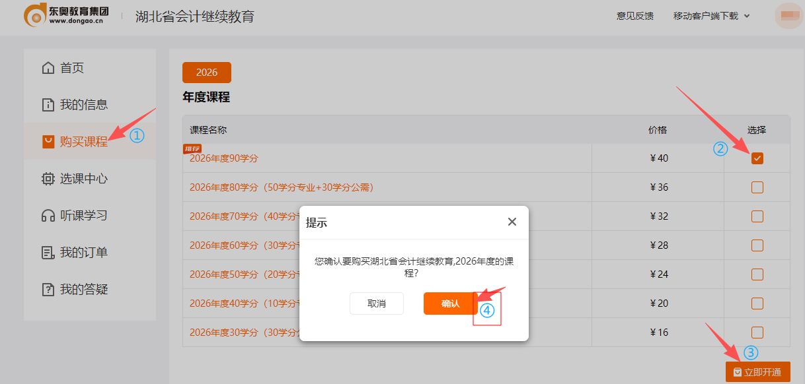805x384 pixels.
Task: Close the 提示 dialog with the X
Action: click(x=512, y=222)
